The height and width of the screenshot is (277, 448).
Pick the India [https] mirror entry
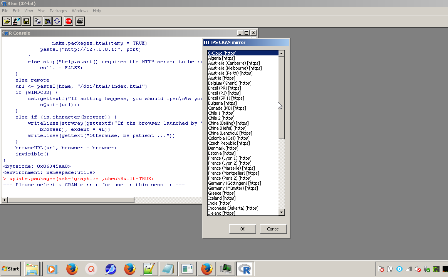[x=220, y=203]
